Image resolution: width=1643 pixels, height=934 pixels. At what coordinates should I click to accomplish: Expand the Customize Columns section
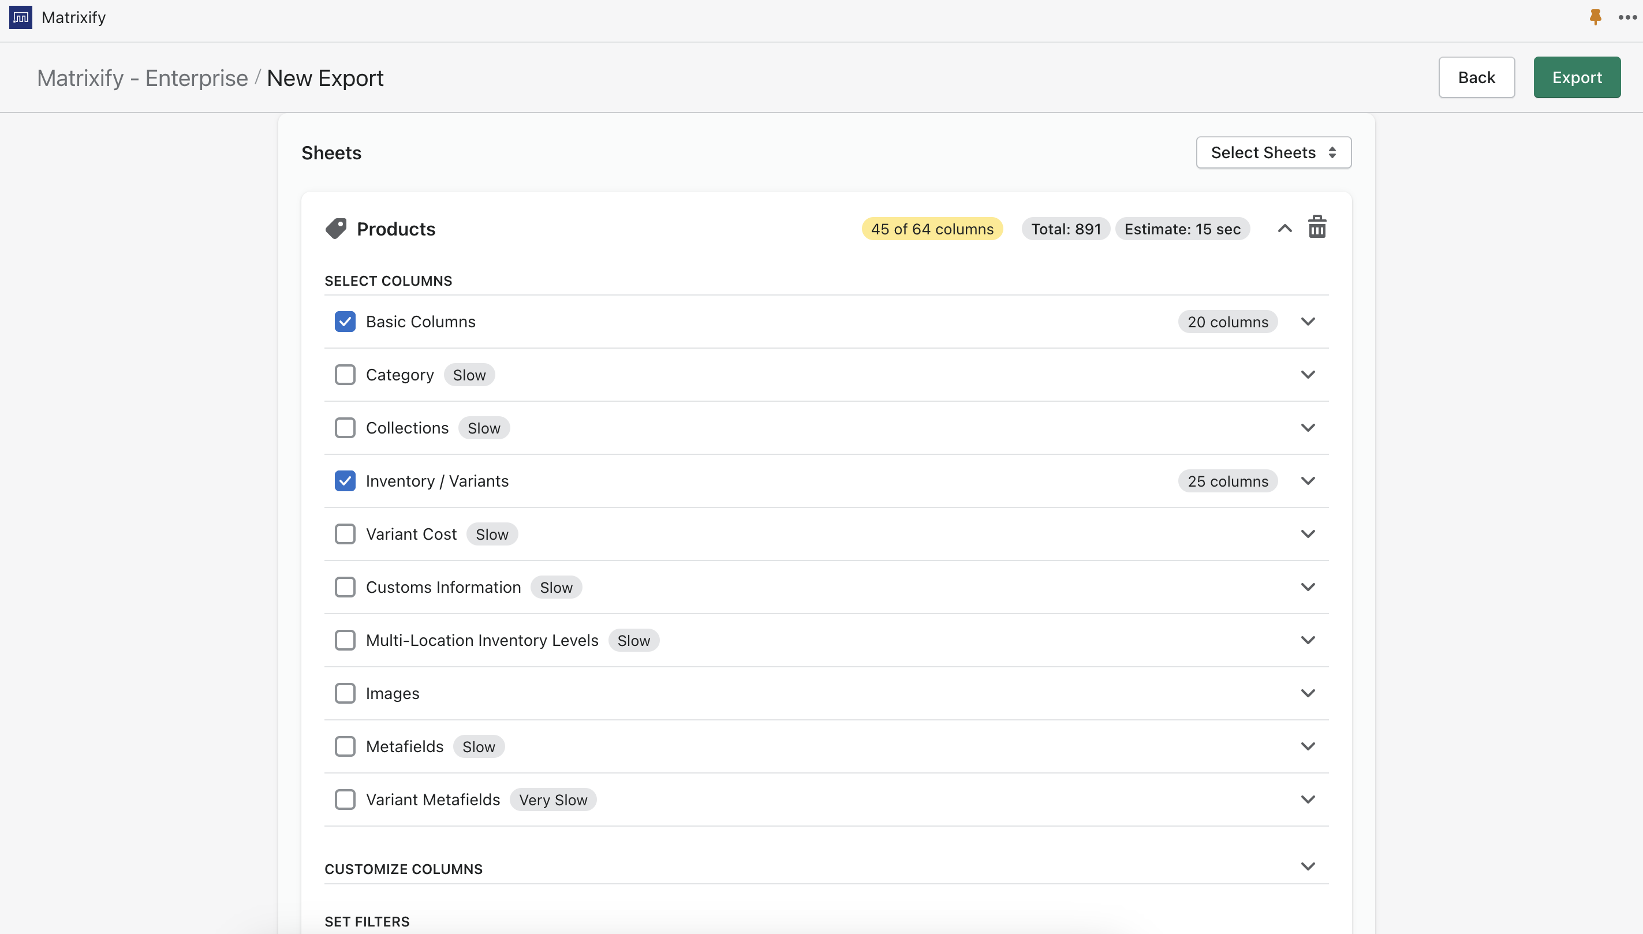coord(1308,866)
